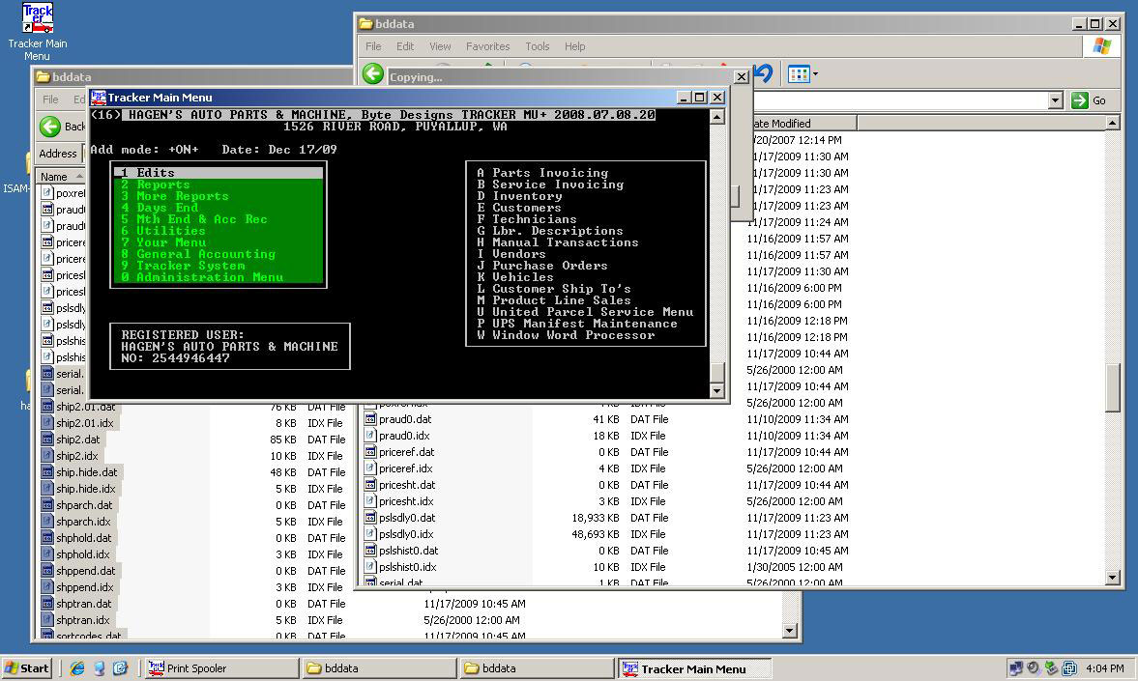Click the green Back arrow in left bddata window
The width and height of the screenshot is (1138, 681).
50,127
